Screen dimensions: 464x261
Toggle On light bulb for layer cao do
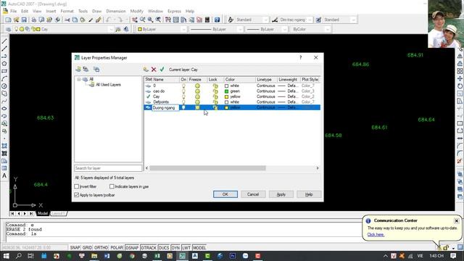point(183,91)
